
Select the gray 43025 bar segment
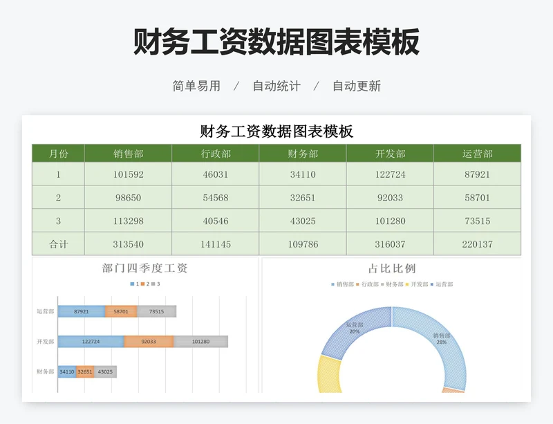point(105,371)
